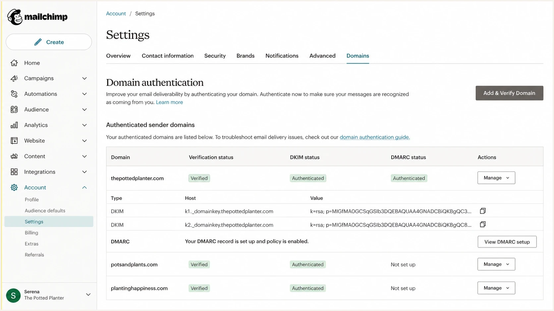Expand the Integrations menu chevron
554x311 pixels.
click(84, 172)
